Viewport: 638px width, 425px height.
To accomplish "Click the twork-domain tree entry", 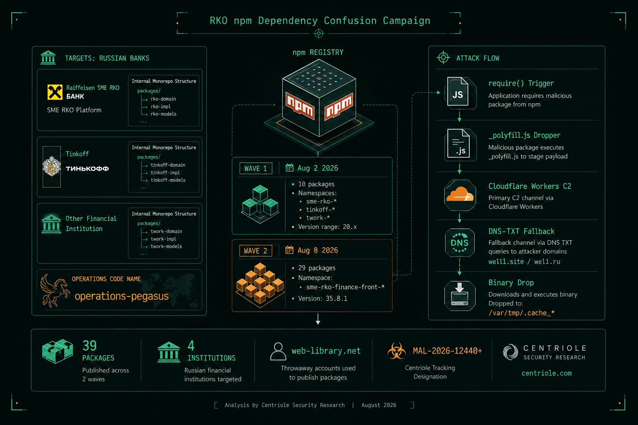I will click(166, 231).
